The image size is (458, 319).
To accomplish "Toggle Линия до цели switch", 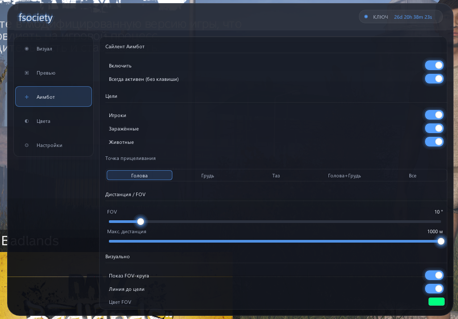I will pos(434,289).
